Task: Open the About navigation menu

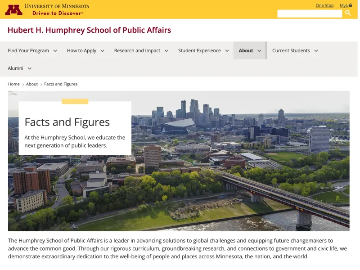Action: [x=246, y=50]
